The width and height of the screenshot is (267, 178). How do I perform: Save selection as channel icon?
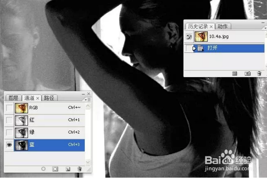point(55,169)
